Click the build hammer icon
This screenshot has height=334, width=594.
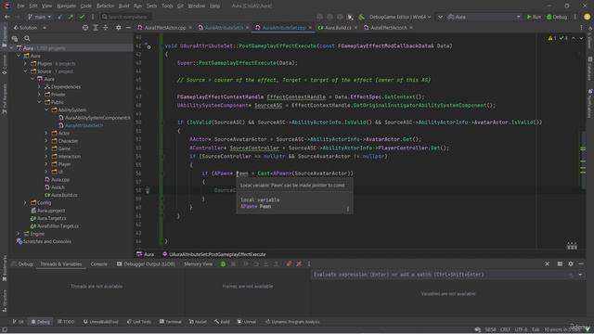pos(361,17)
